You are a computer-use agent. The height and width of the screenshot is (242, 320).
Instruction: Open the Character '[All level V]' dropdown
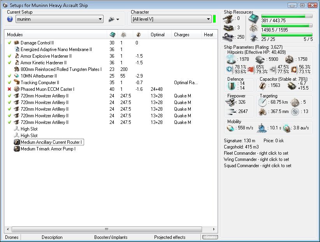coord(171,19)
